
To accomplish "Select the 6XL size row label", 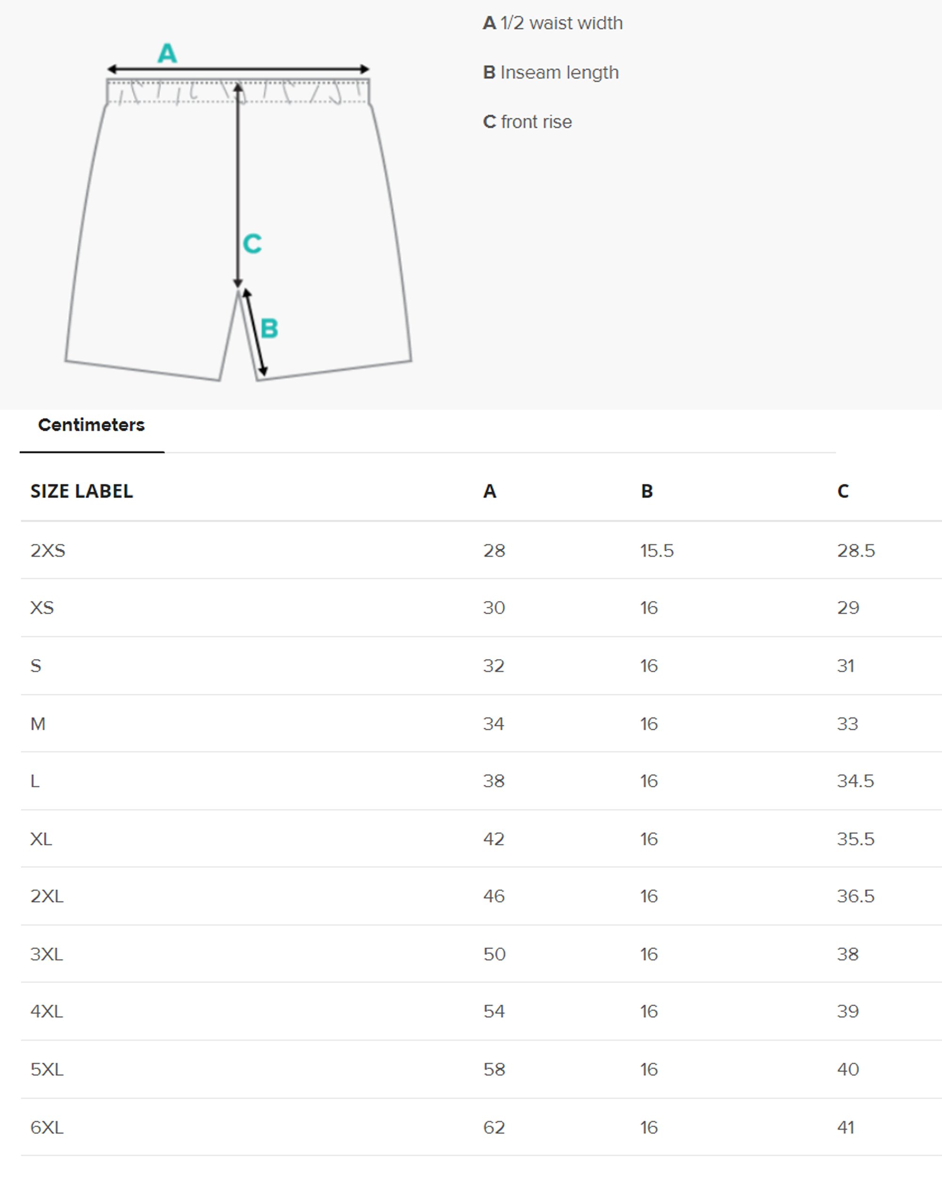I will point(47,1128).
